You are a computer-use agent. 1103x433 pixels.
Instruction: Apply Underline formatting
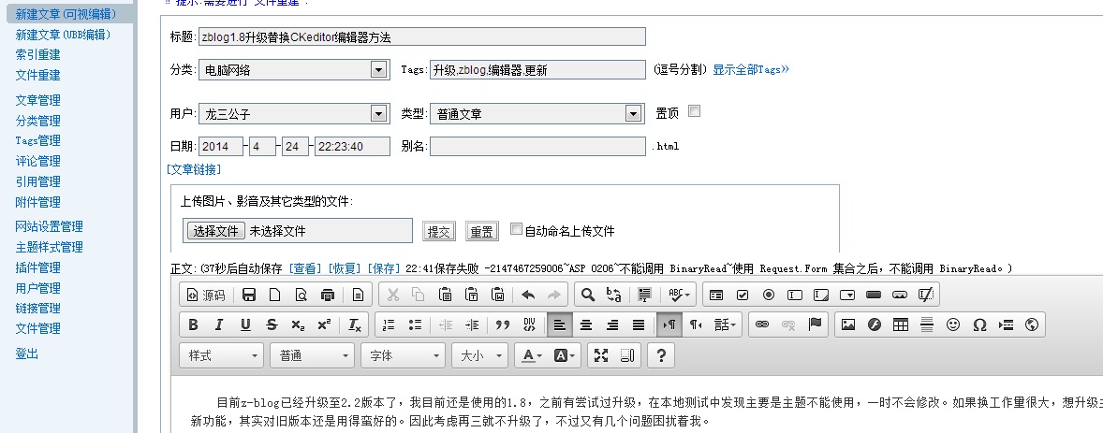(245, 325)
